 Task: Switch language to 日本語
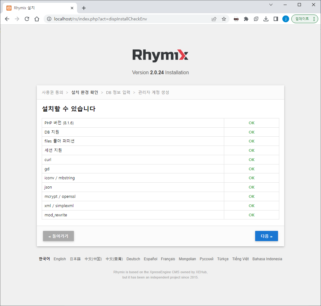(75, 259)
